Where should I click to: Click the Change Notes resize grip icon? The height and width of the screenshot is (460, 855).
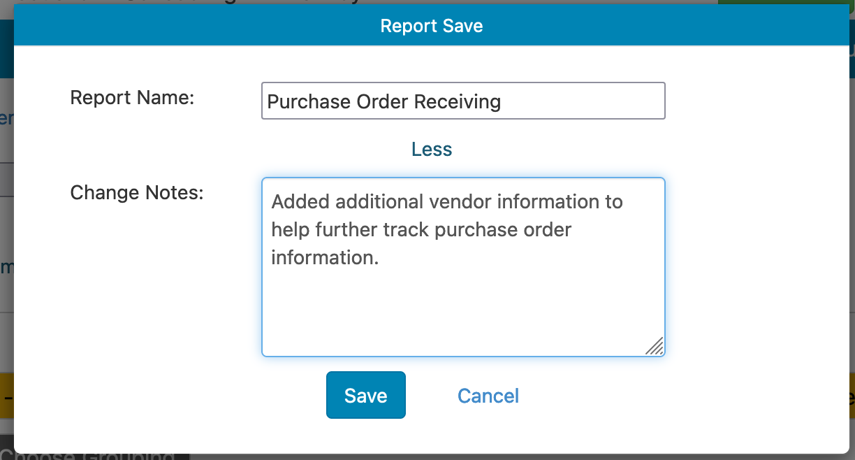655,346
